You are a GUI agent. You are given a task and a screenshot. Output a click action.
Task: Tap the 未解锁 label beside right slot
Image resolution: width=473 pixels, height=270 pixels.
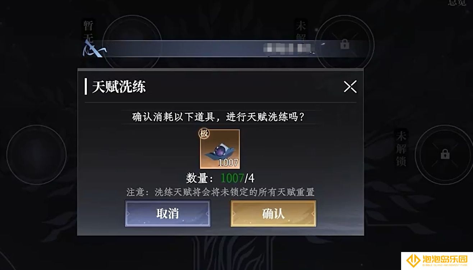coord(401,148)
